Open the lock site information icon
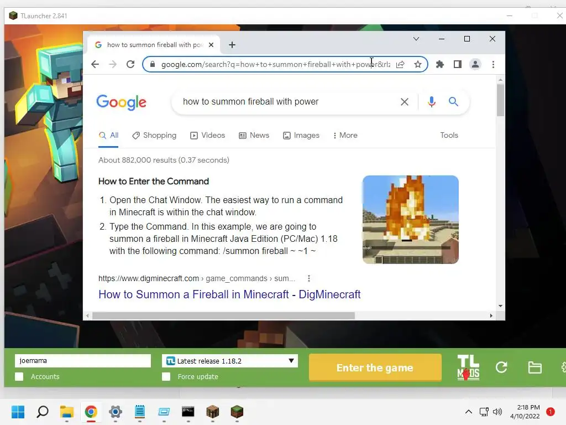The image size is (566, 425). tap(153, 64)
